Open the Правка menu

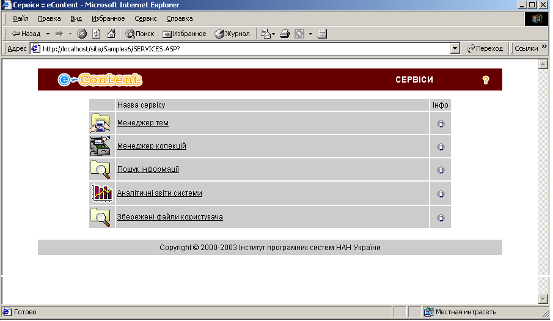[49, 19]
